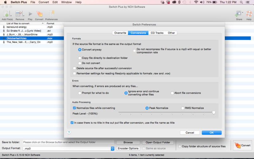This screenshot has height=159, width=254.
Task: Enable Do not recompress mp3 file checkbox
Action: click(x=134, y=51)
